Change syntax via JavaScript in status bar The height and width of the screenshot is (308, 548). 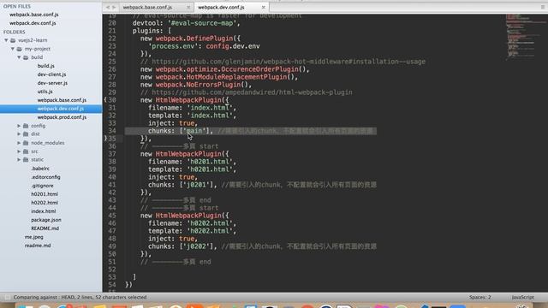(x=523, y=298)
